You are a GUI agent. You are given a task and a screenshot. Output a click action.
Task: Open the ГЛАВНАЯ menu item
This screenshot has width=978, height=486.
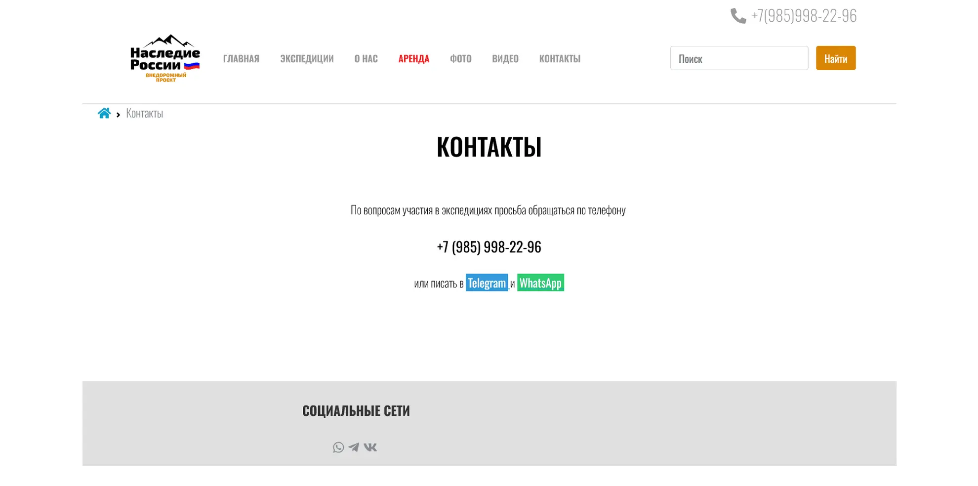(241, 58)
